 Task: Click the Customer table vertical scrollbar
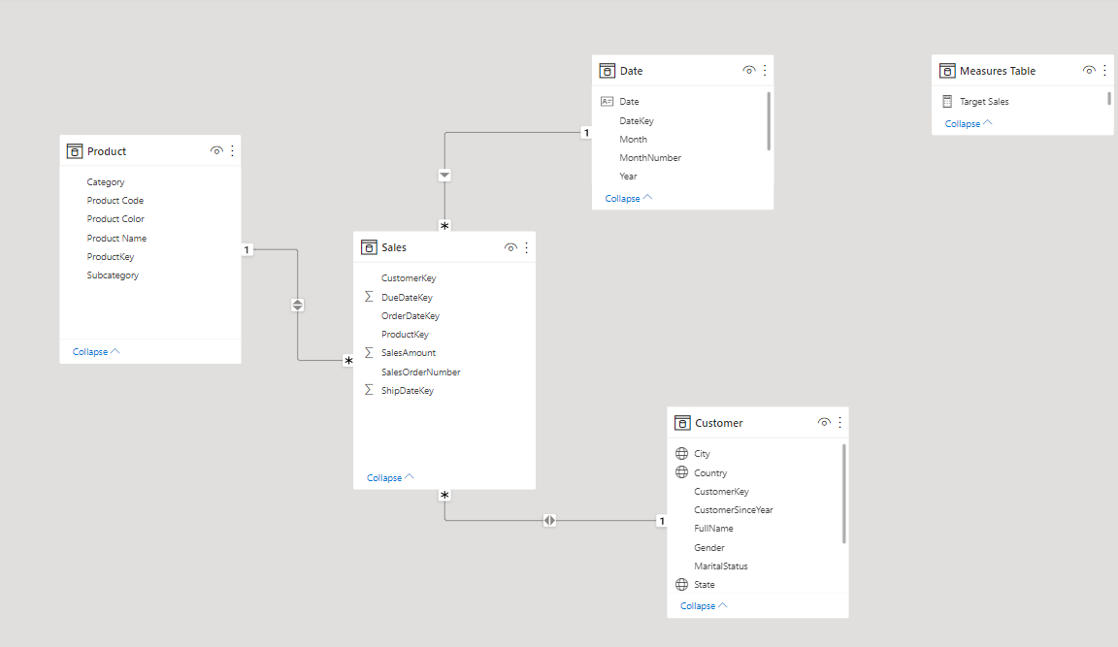click(843, 493)
